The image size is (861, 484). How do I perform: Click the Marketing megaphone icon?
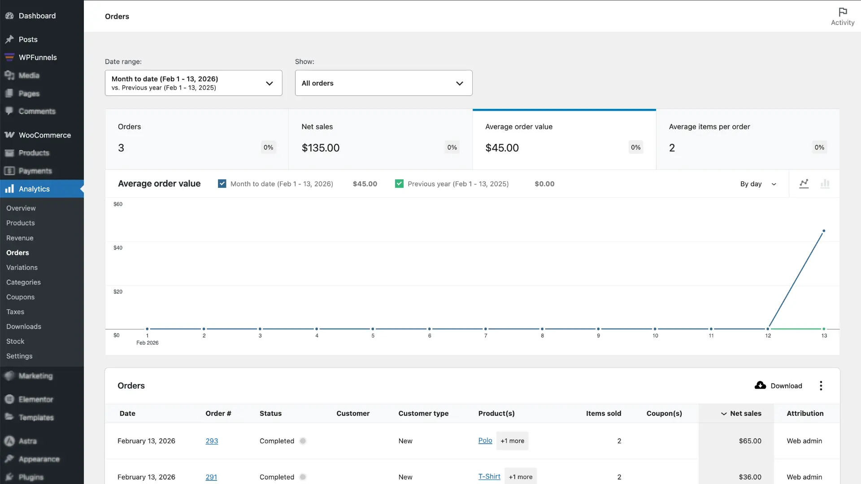point(9,376)
